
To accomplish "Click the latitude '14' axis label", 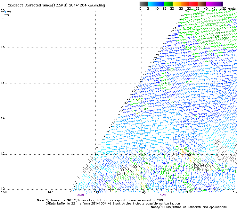I will (x=3, y=118).
